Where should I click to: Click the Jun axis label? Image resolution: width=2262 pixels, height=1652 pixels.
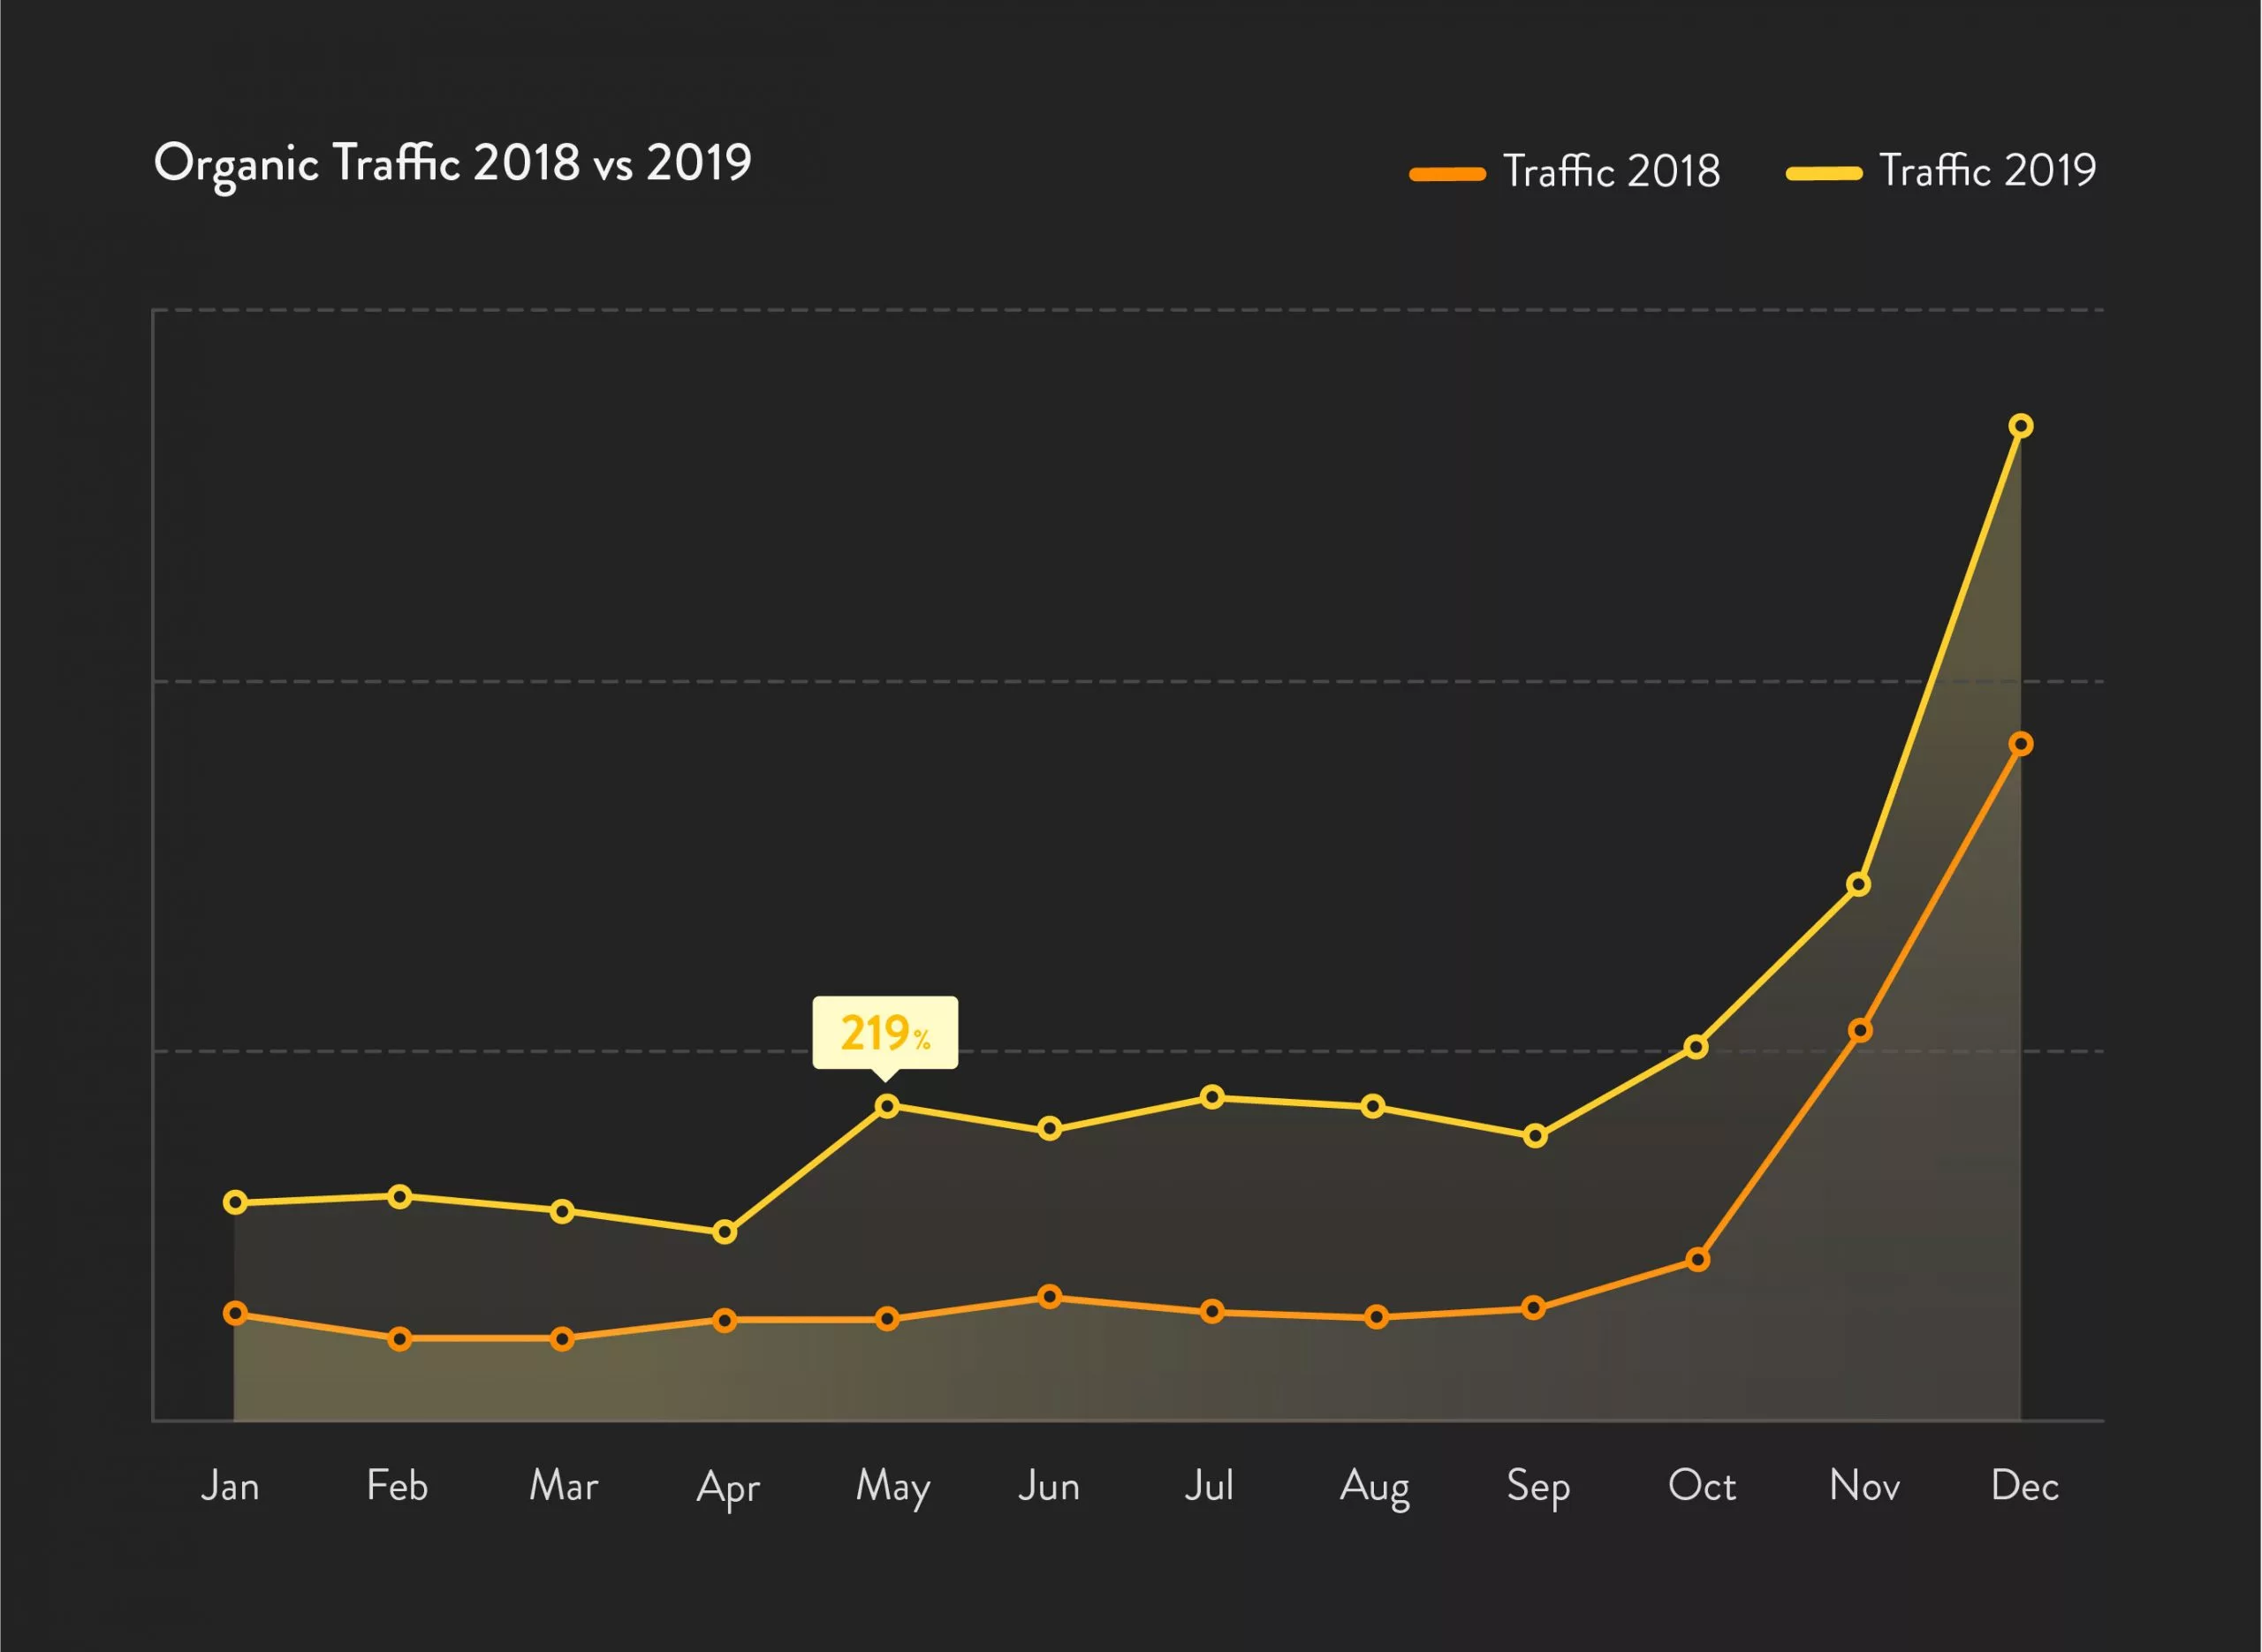pos(1049,1486)
